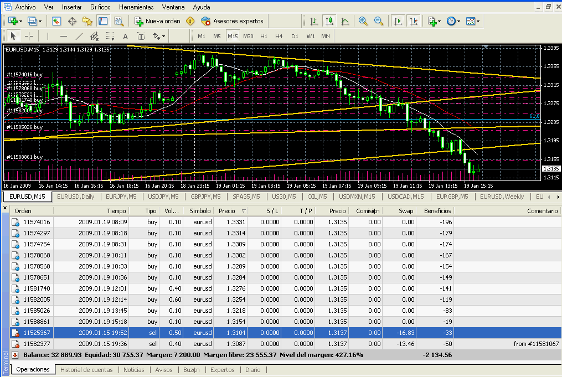Toggle chart shift button
This screenshot has width=562, height=377.
tap(413, 21)
